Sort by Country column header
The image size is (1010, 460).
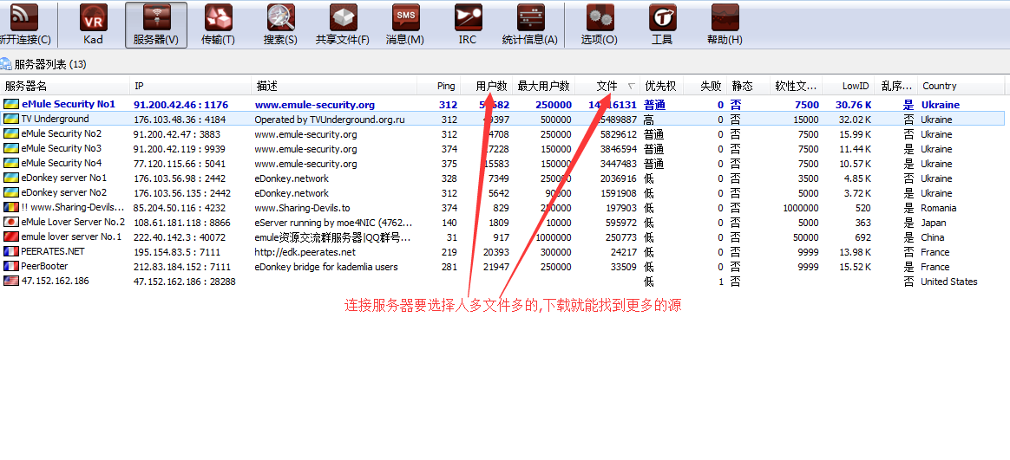pos(961,86)
